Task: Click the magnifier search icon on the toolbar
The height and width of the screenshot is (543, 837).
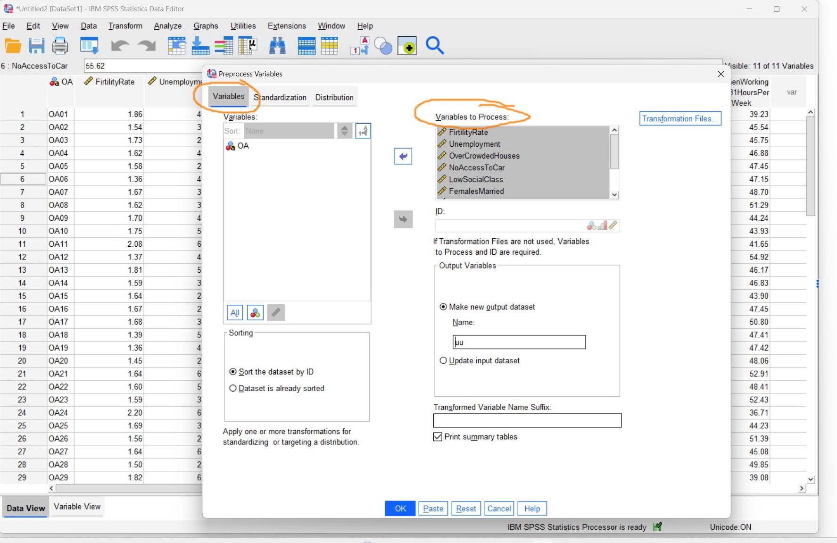Action: pos(435,46)
